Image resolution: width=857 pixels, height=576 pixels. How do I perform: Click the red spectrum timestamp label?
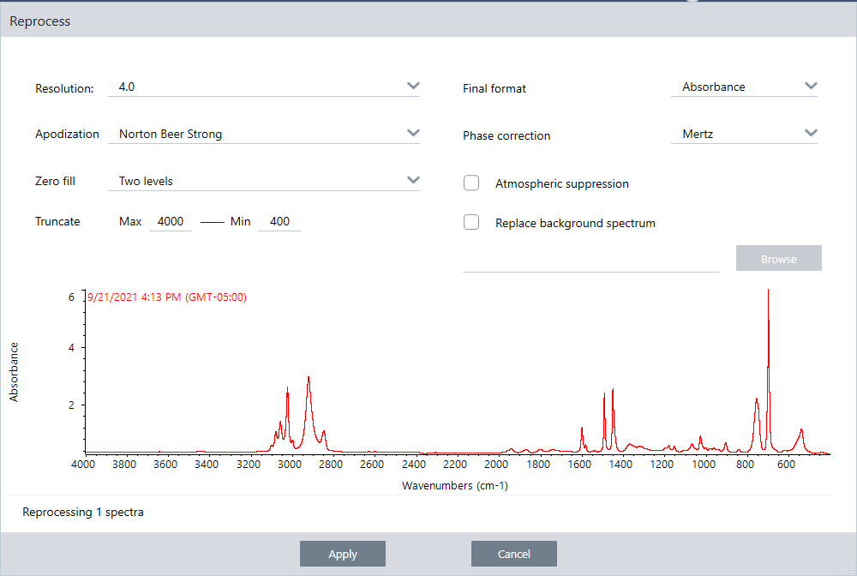(167, 297)
